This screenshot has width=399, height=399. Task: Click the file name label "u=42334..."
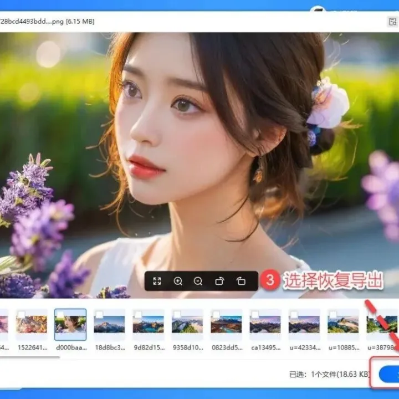[x=305, y=347]
